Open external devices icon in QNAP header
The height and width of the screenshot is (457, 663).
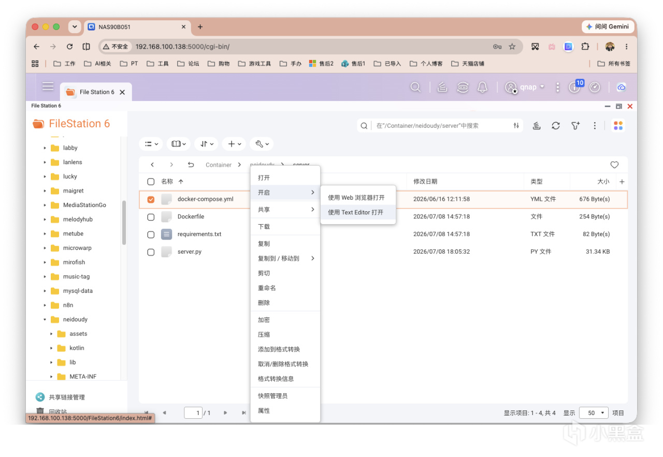[x=463, y=87]
